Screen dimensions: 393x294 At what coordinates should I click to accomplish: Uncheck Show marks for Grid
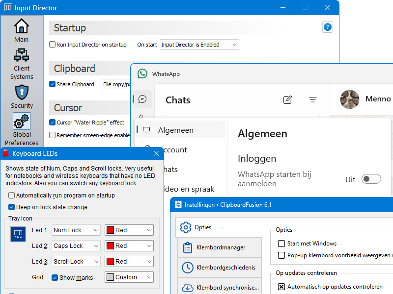[55, 277]
